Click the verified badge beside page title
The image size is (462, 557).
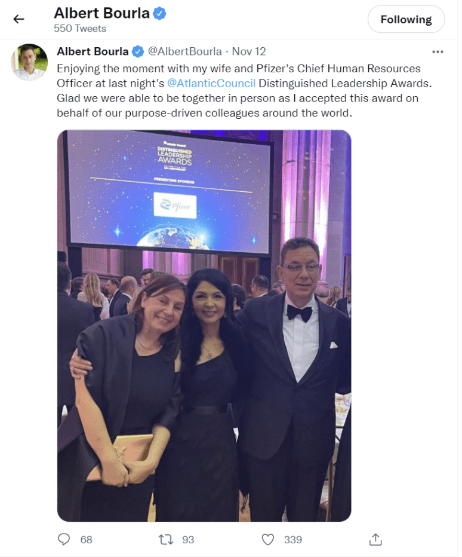tap(159, 14)
